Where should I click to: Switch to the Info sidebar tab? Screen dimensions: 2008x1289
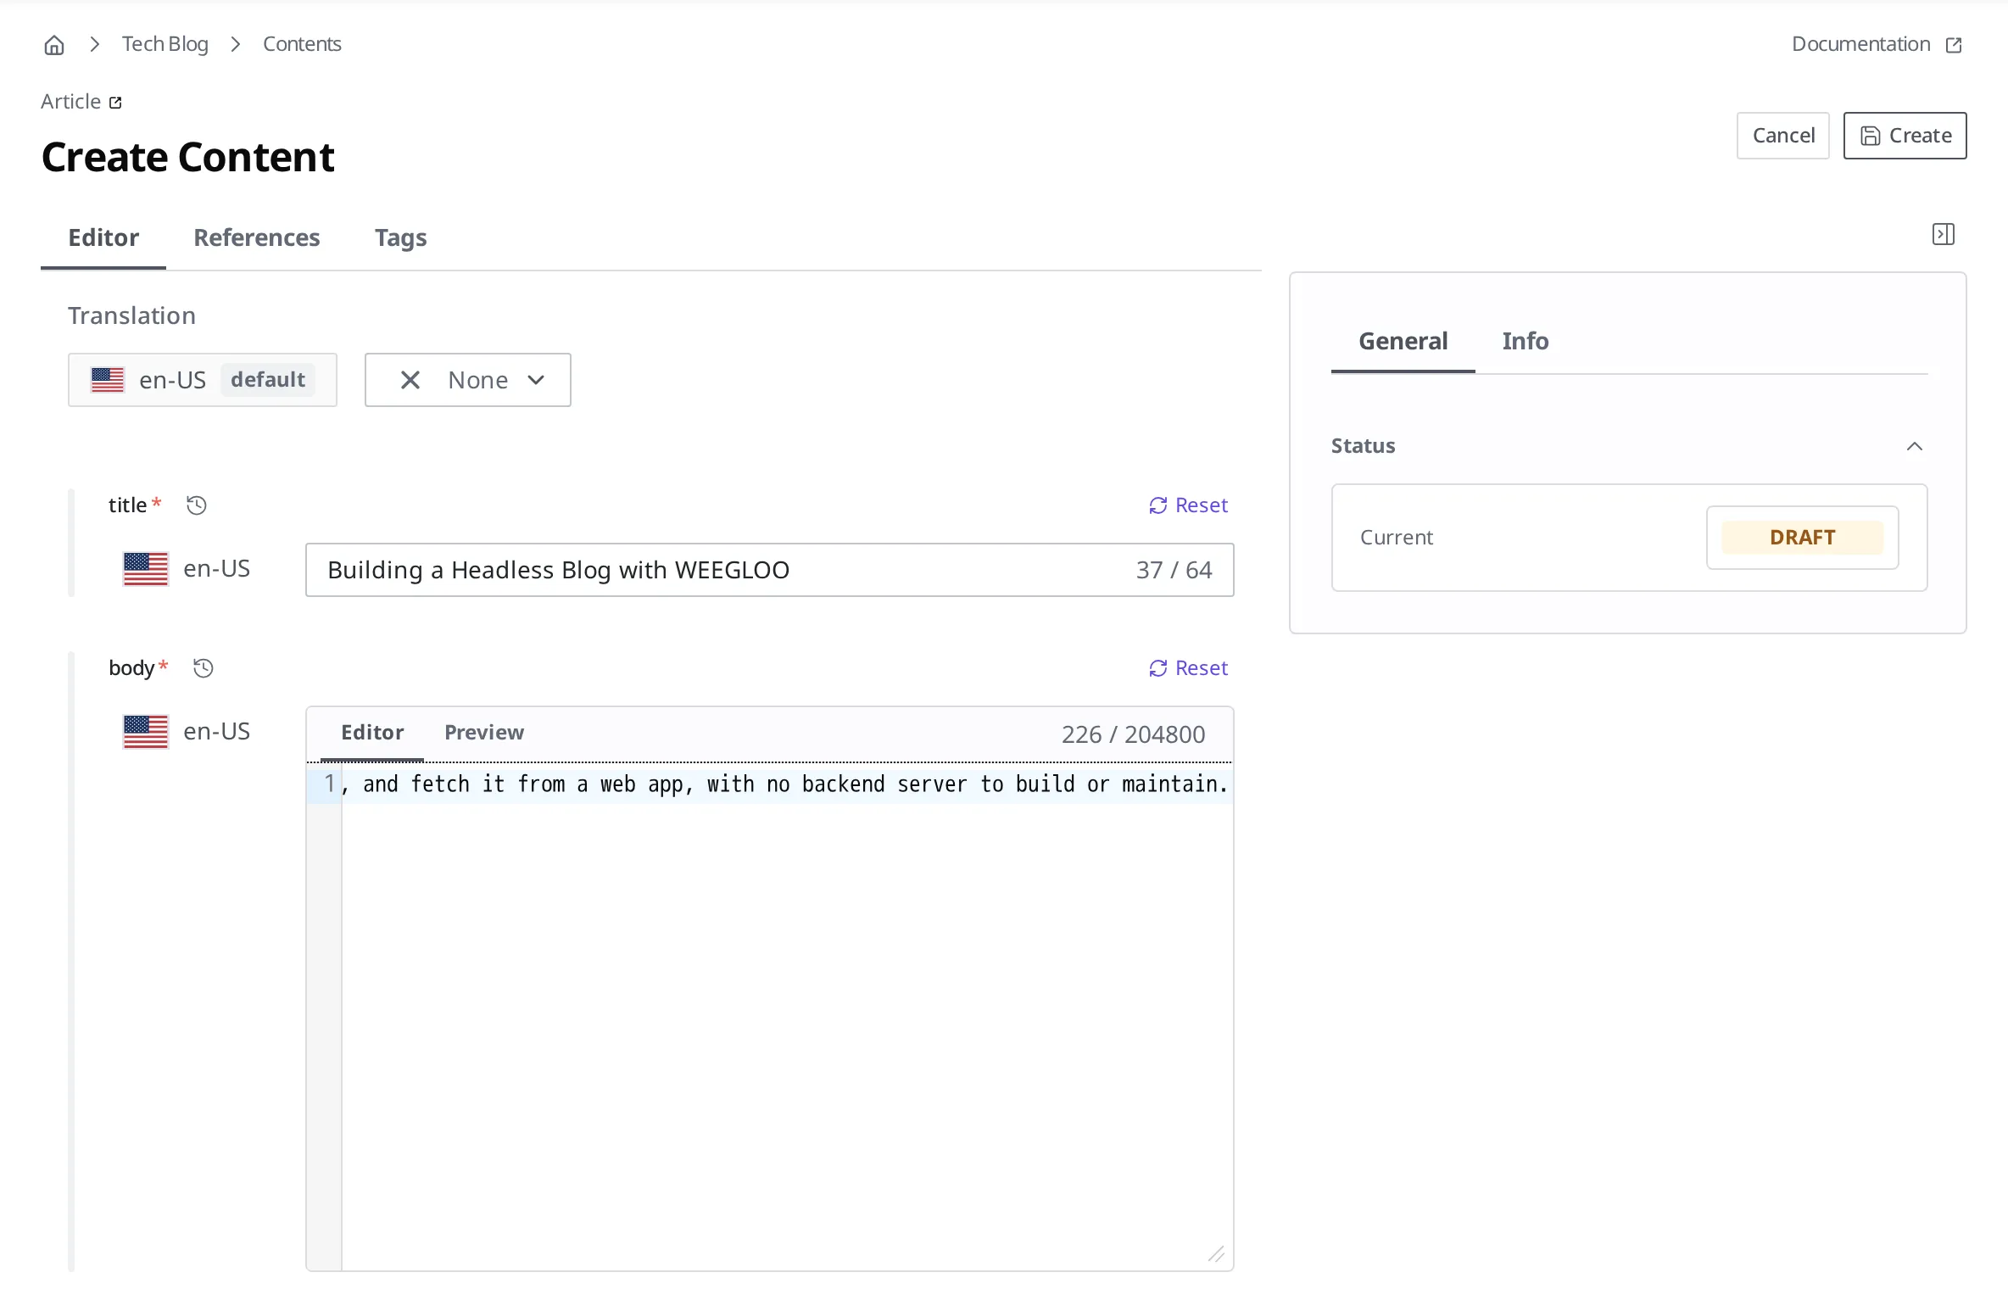[1526, 341]
